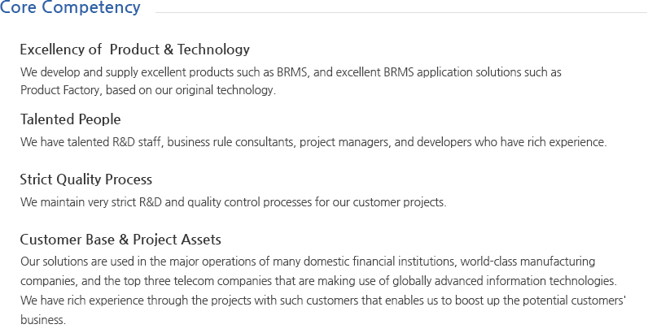
Task: Click the sentence starting 'We maintain very strict'
Action: click(x=233, y=201)
